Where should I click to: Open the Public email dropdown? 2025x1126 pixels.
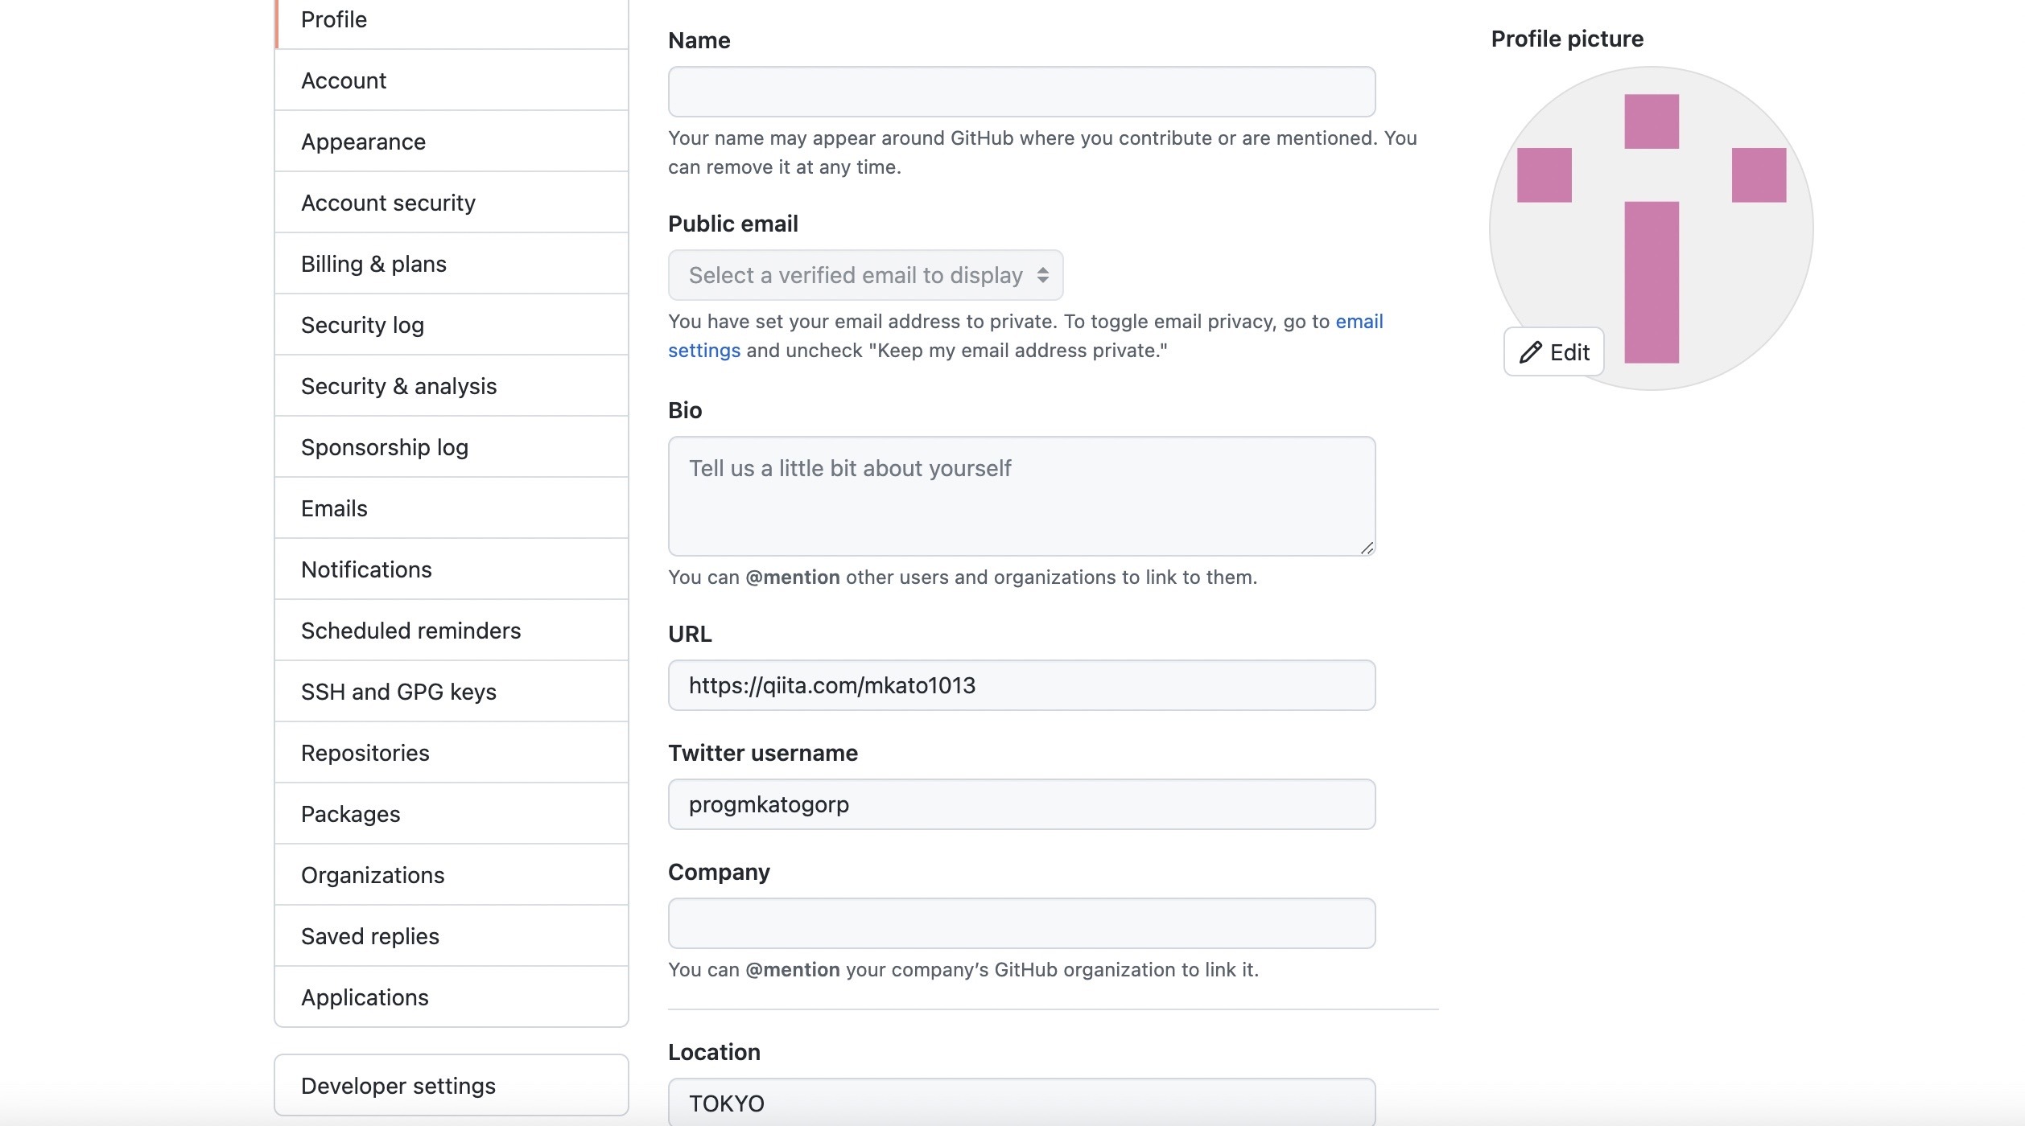pyautogui.click(x=865, y=275)
